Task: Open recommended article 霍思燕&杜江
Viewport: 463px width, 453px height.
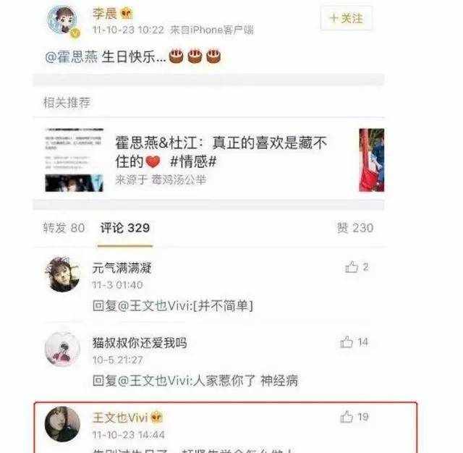Action: [x=221, y=152]
